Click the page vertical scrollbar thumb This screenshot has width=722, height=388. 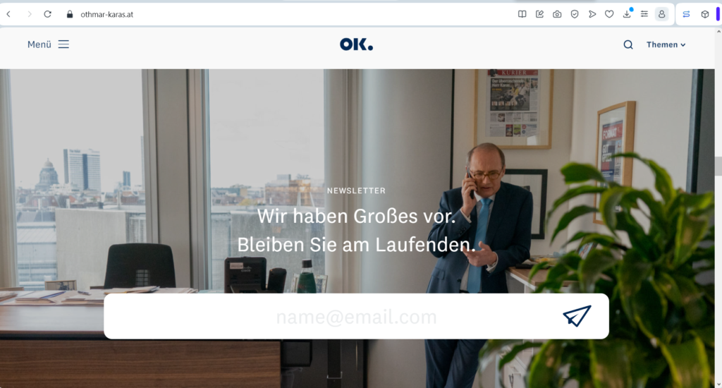(x=718, y=166)
